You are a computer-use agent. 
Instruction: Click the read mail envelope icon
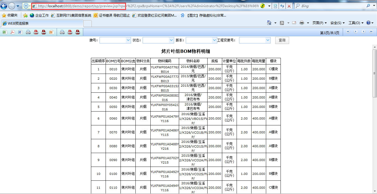point(294,23)
